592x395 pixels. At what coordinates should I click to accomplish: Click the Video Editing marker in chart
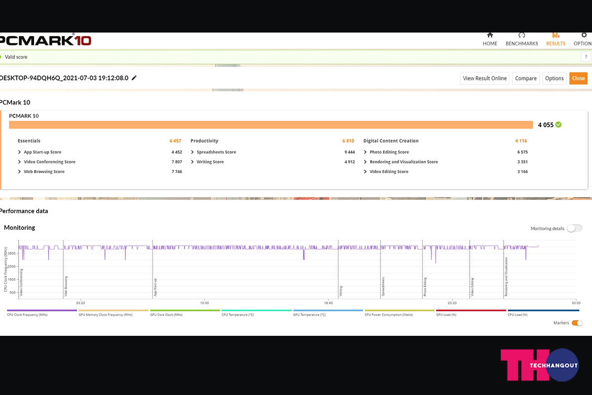pyautogui.click(x=472, y=287)
